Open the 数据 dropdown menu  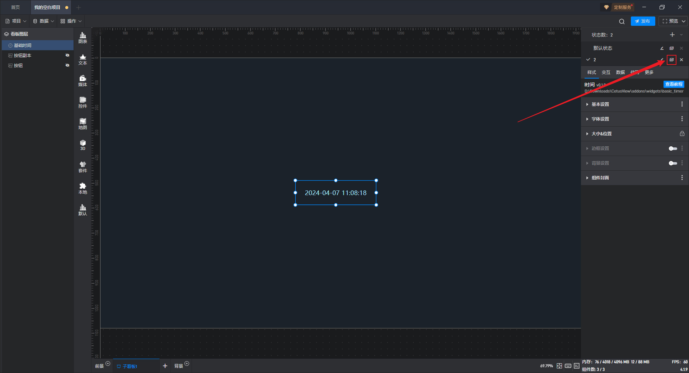click(43, 21)
